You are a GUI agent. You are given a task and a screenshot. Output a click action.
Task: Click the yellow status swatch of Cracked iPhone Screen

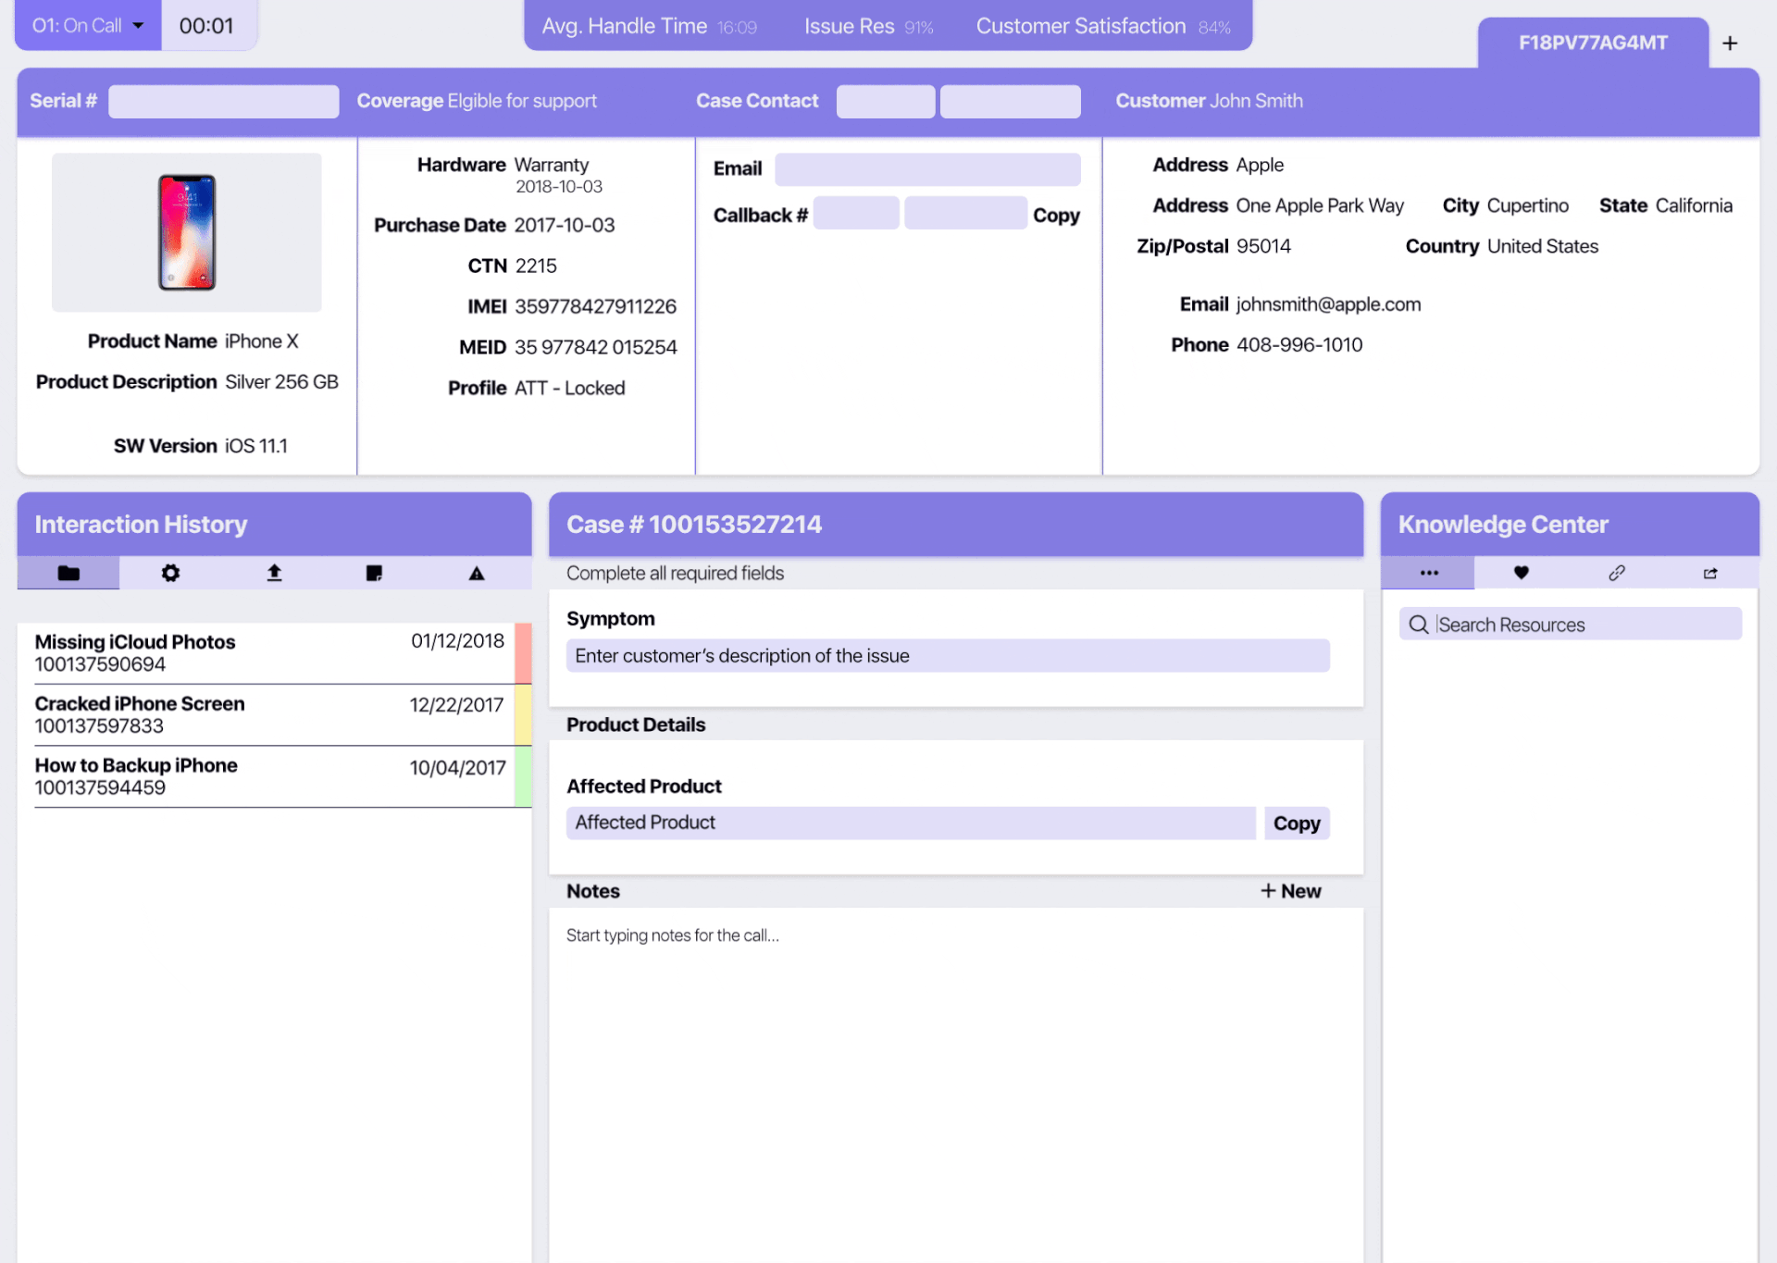point(523,714)
